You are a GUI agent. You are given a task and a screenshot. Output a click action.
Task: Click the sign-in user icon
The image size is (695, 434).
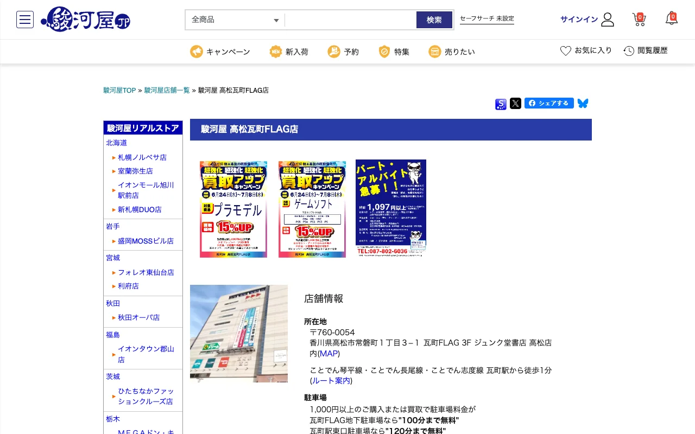608,20
